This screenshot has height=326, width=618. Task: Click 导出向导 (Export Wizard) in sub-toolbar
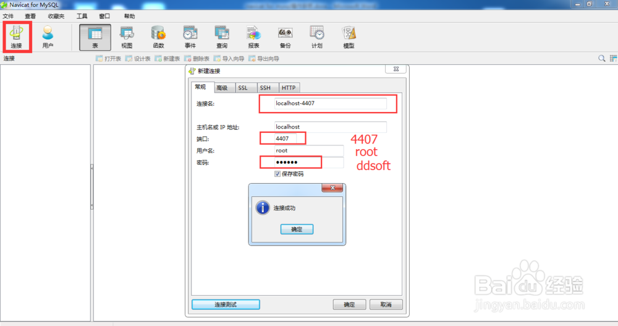[x=264, y=58]
